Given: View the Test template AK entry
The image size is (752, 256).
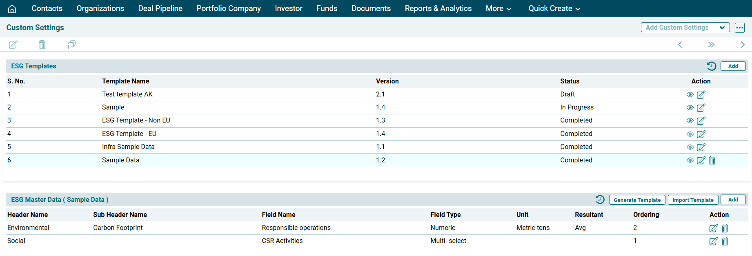Looking at the screenshot, I should click(x=690, y=95).
